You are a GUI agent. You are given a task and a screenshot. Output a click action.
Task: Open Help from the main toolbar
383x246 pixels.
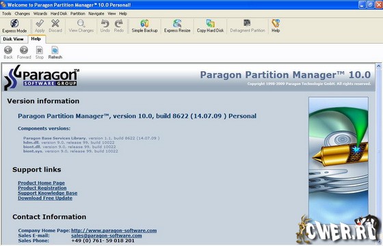click(276, 26)
